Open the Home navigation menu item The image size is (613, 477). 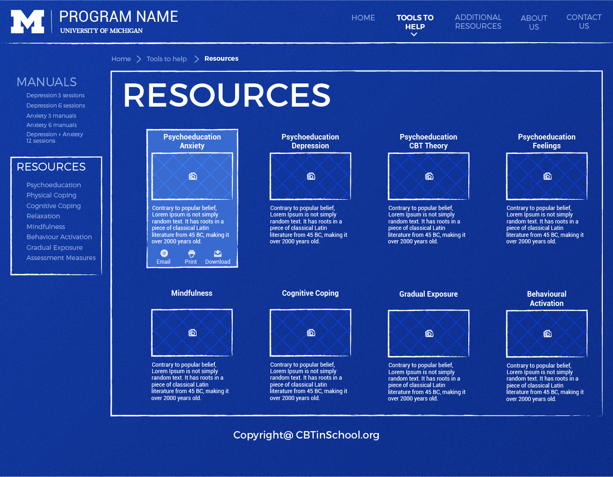pyautogui.click(x=363, y=18)
